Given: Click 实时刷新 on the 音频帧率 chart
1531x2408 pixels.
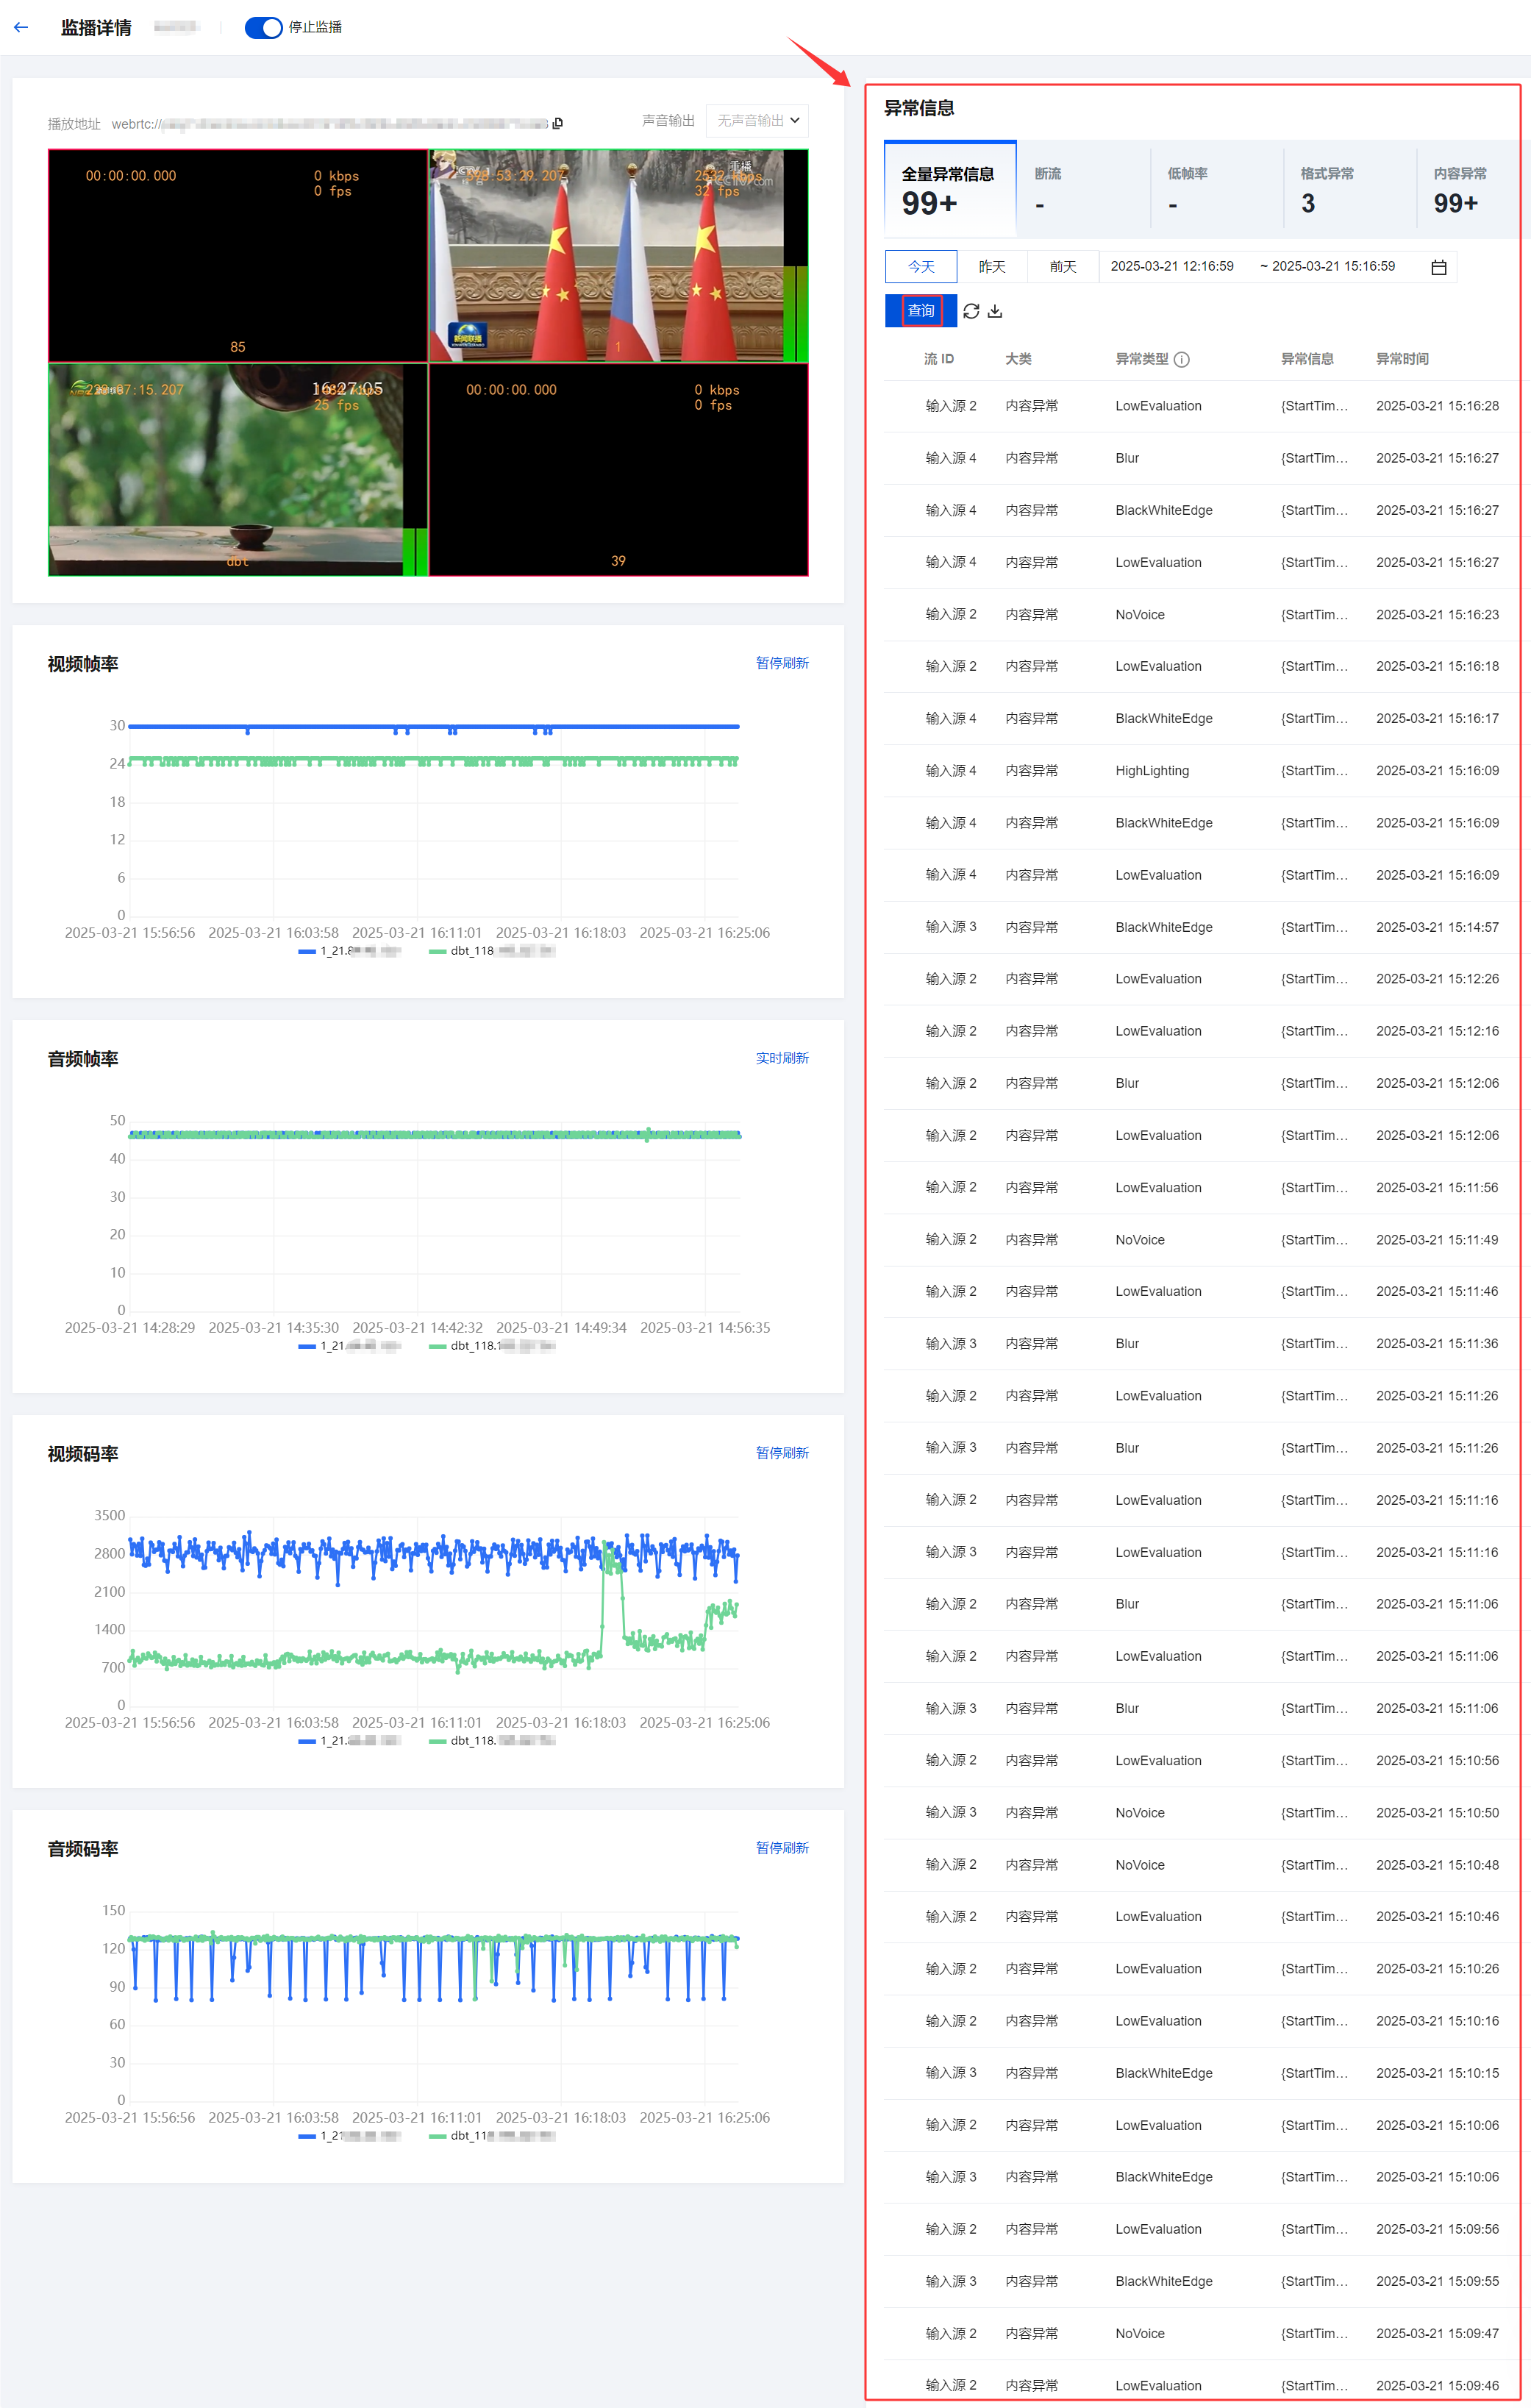Looking at the screenshot, I should [782, 1058].
